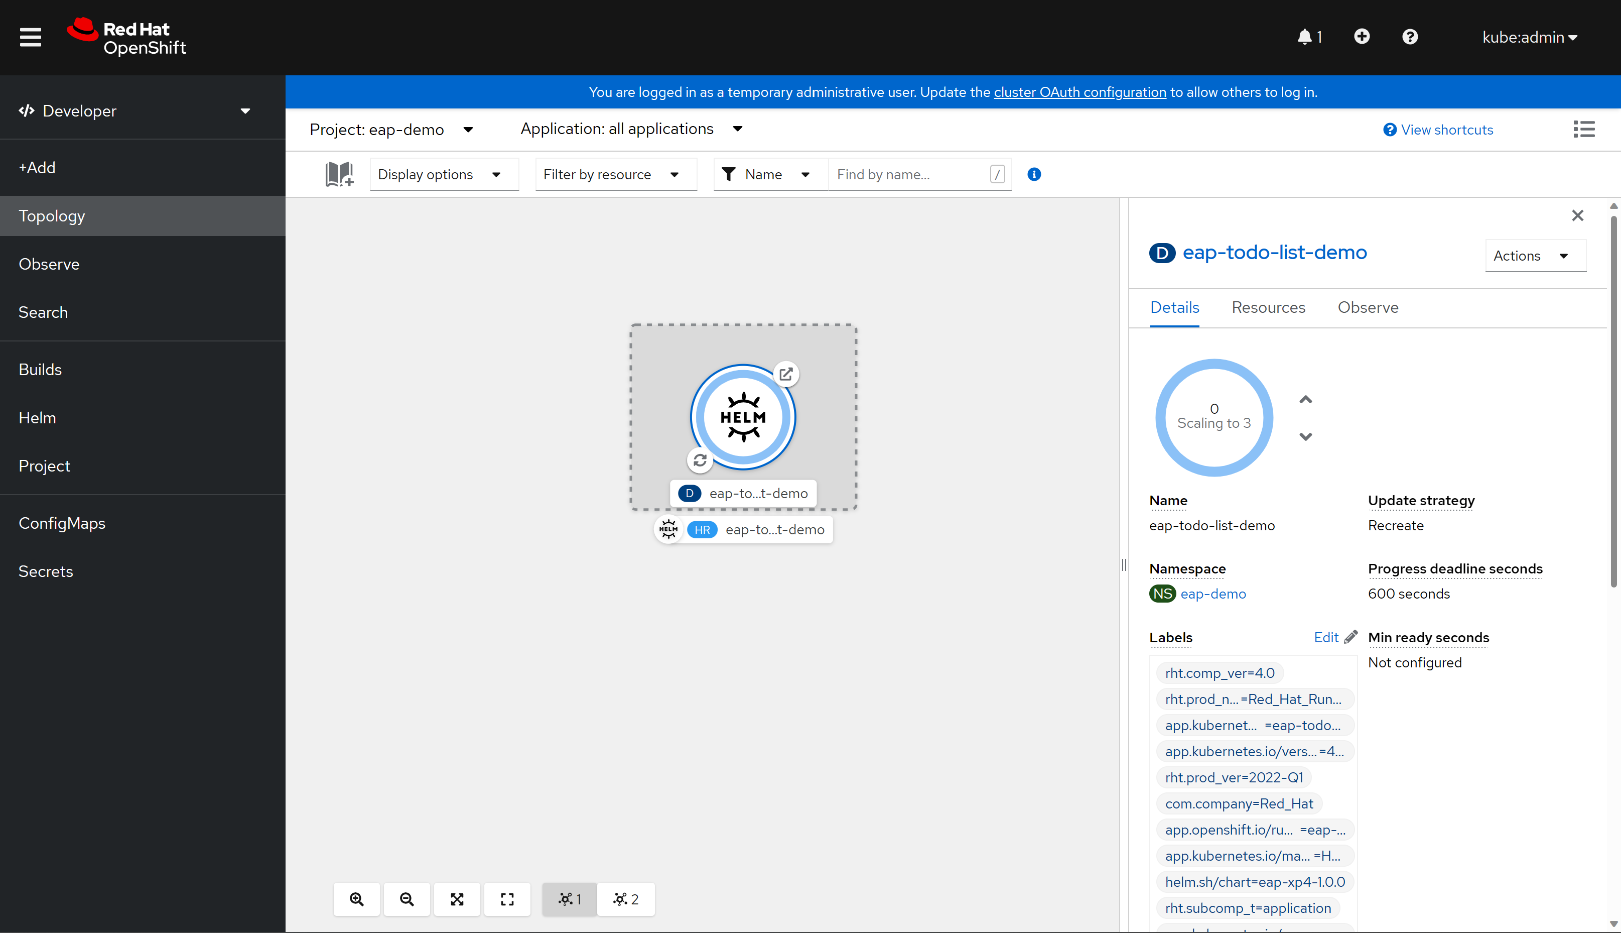
Task: Click the sync/refresh circular arrow icon
Action: coord(699,461)
